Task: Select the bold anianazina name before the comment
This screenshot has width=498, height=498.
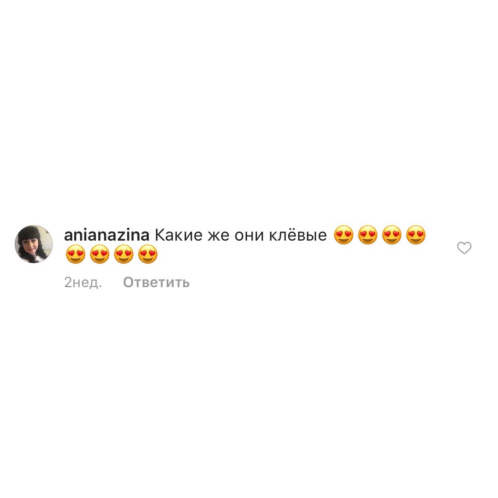Action: [x=107, y=235]
